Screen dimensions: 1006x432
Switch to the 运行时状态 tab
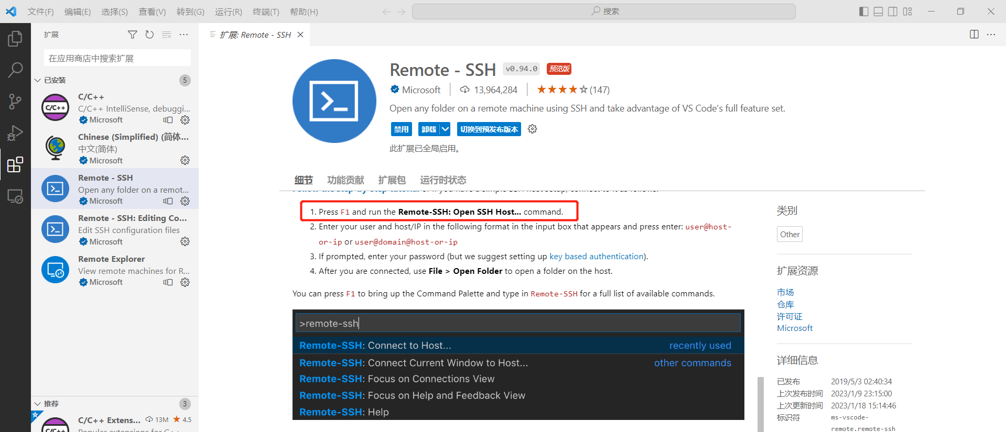pyautogui.click(x=443, y=180)
